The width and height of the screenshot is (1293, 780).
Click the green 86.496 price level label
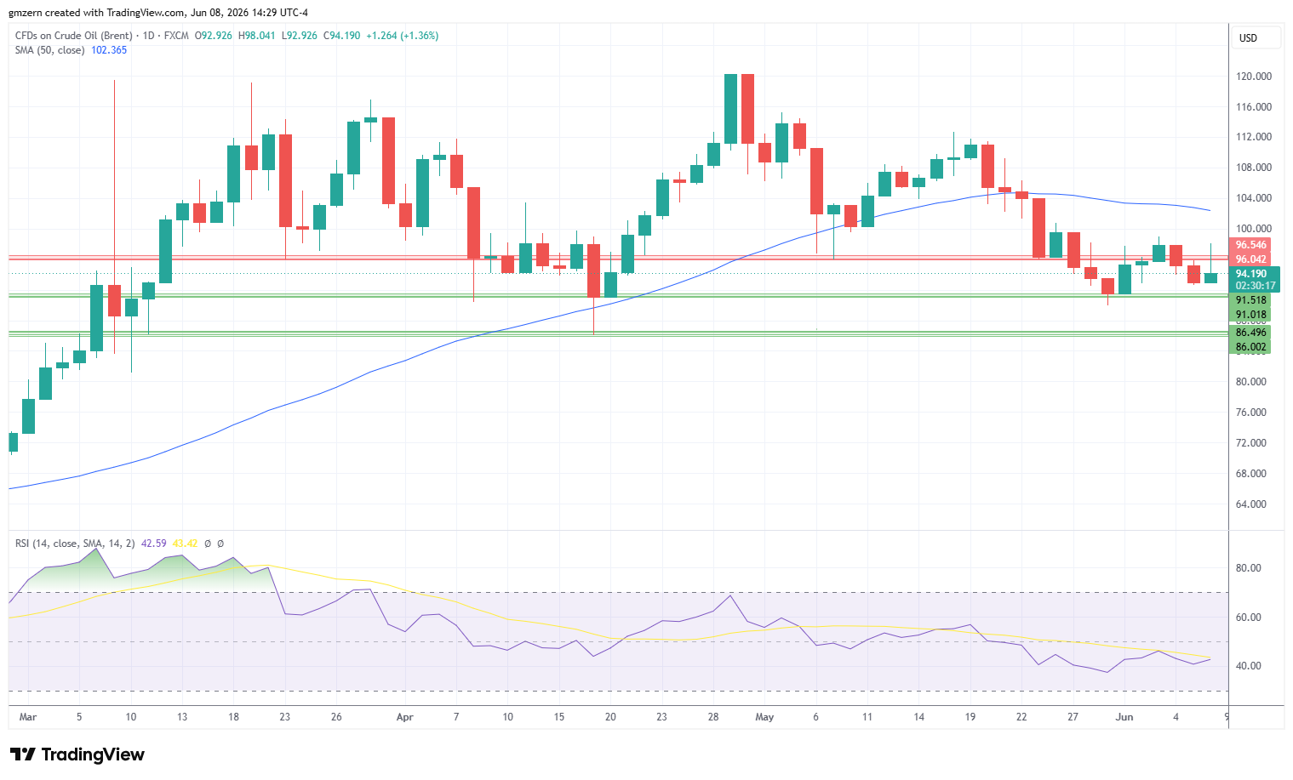[1251, 333]
